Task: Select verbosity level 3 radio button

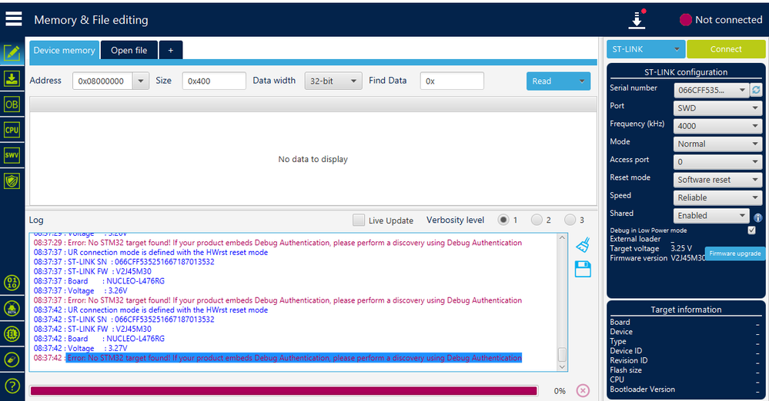Action: (x=570, y=220)
